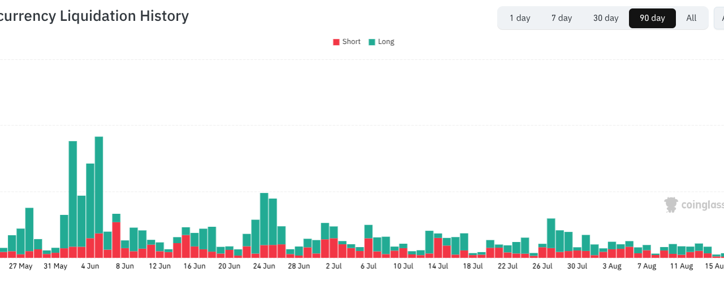Click the tall green bar near 26 Jul
724x286 pixels.
pyautogui.click(x=551, y=233)
